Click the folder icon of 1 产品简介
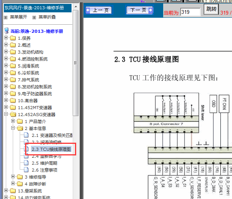Viewport: 232px width, 199px height. tap(20, 121)
